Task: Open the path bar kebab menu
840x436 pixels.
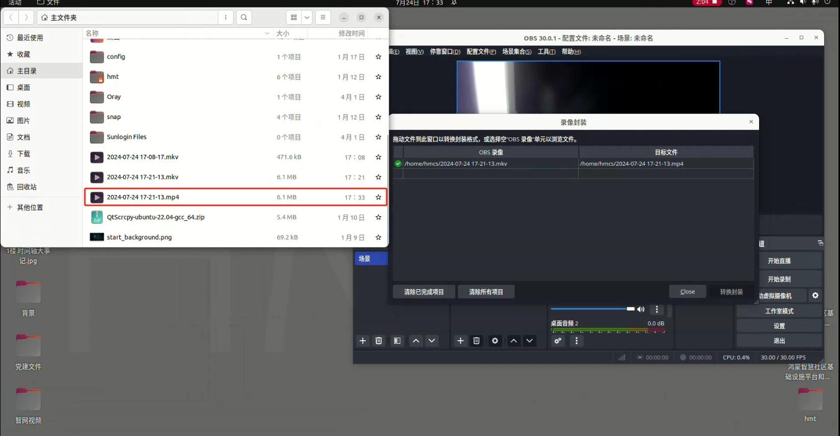Action: pos(225,17)
